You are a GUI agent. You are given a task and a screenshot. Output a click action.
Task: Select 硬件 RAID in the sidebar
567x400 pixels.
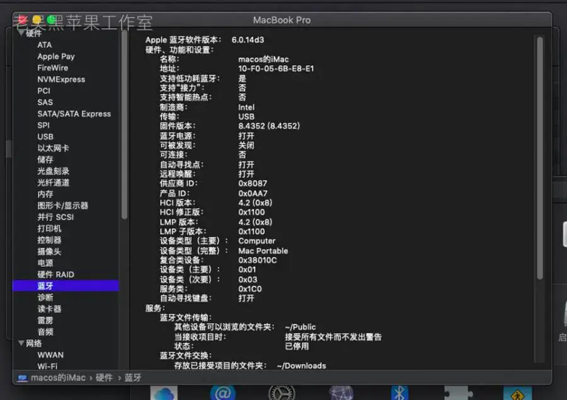click(x=55, y=275)
